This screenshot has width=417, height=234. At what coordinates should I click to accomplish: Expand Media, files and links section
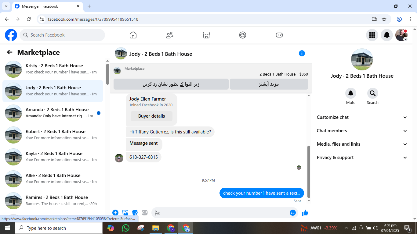[x=362, y=144]
